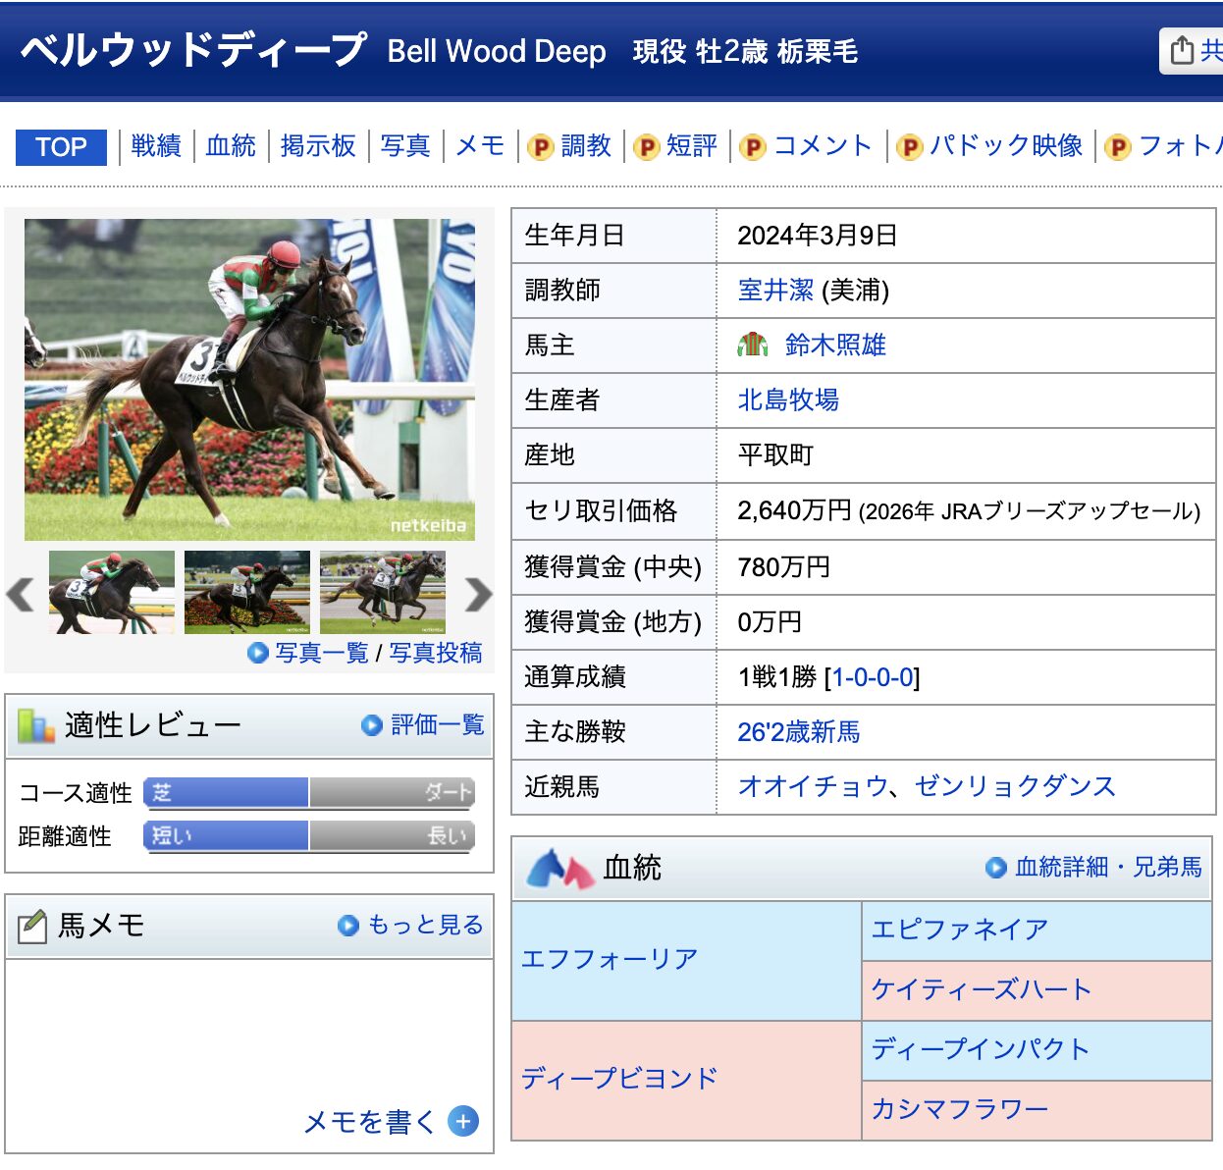Switch to the 掲示板 tab

(318, 146)
